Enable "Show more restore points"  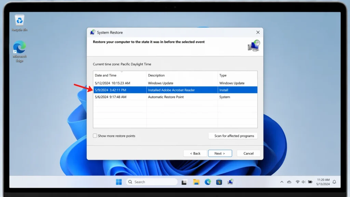95,135
